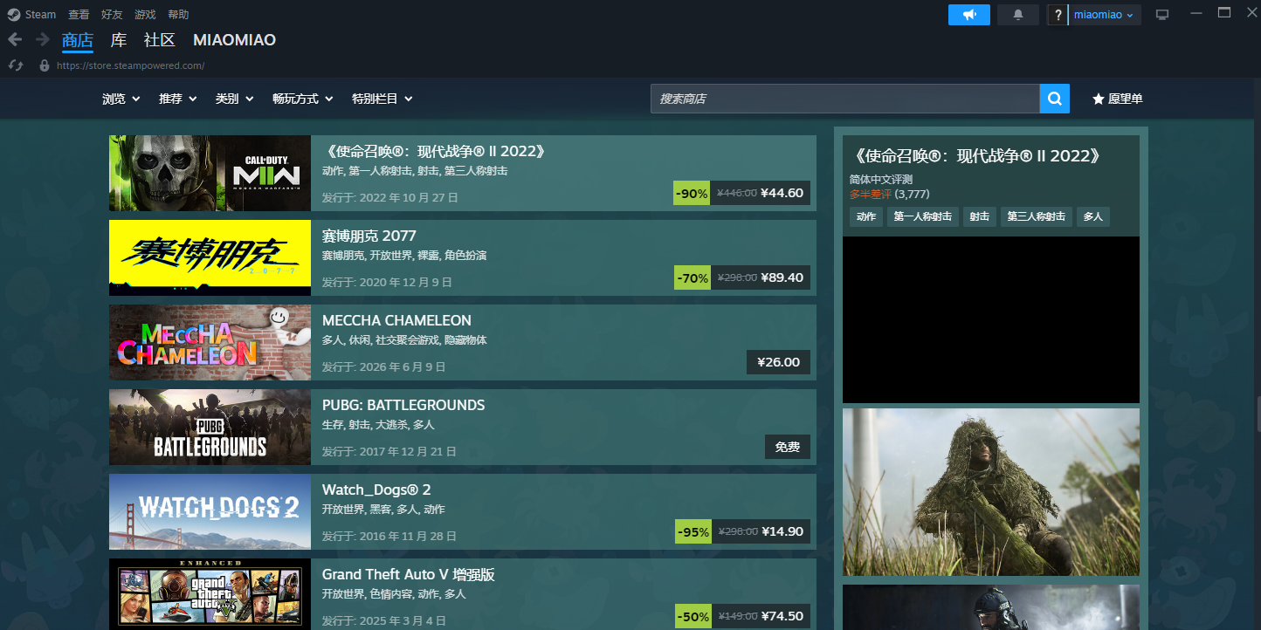Viewport: 1261px width, 630px height.
Task: Open the MECCHA CHAMELEON thumbnail
Action: coord(210,342)
